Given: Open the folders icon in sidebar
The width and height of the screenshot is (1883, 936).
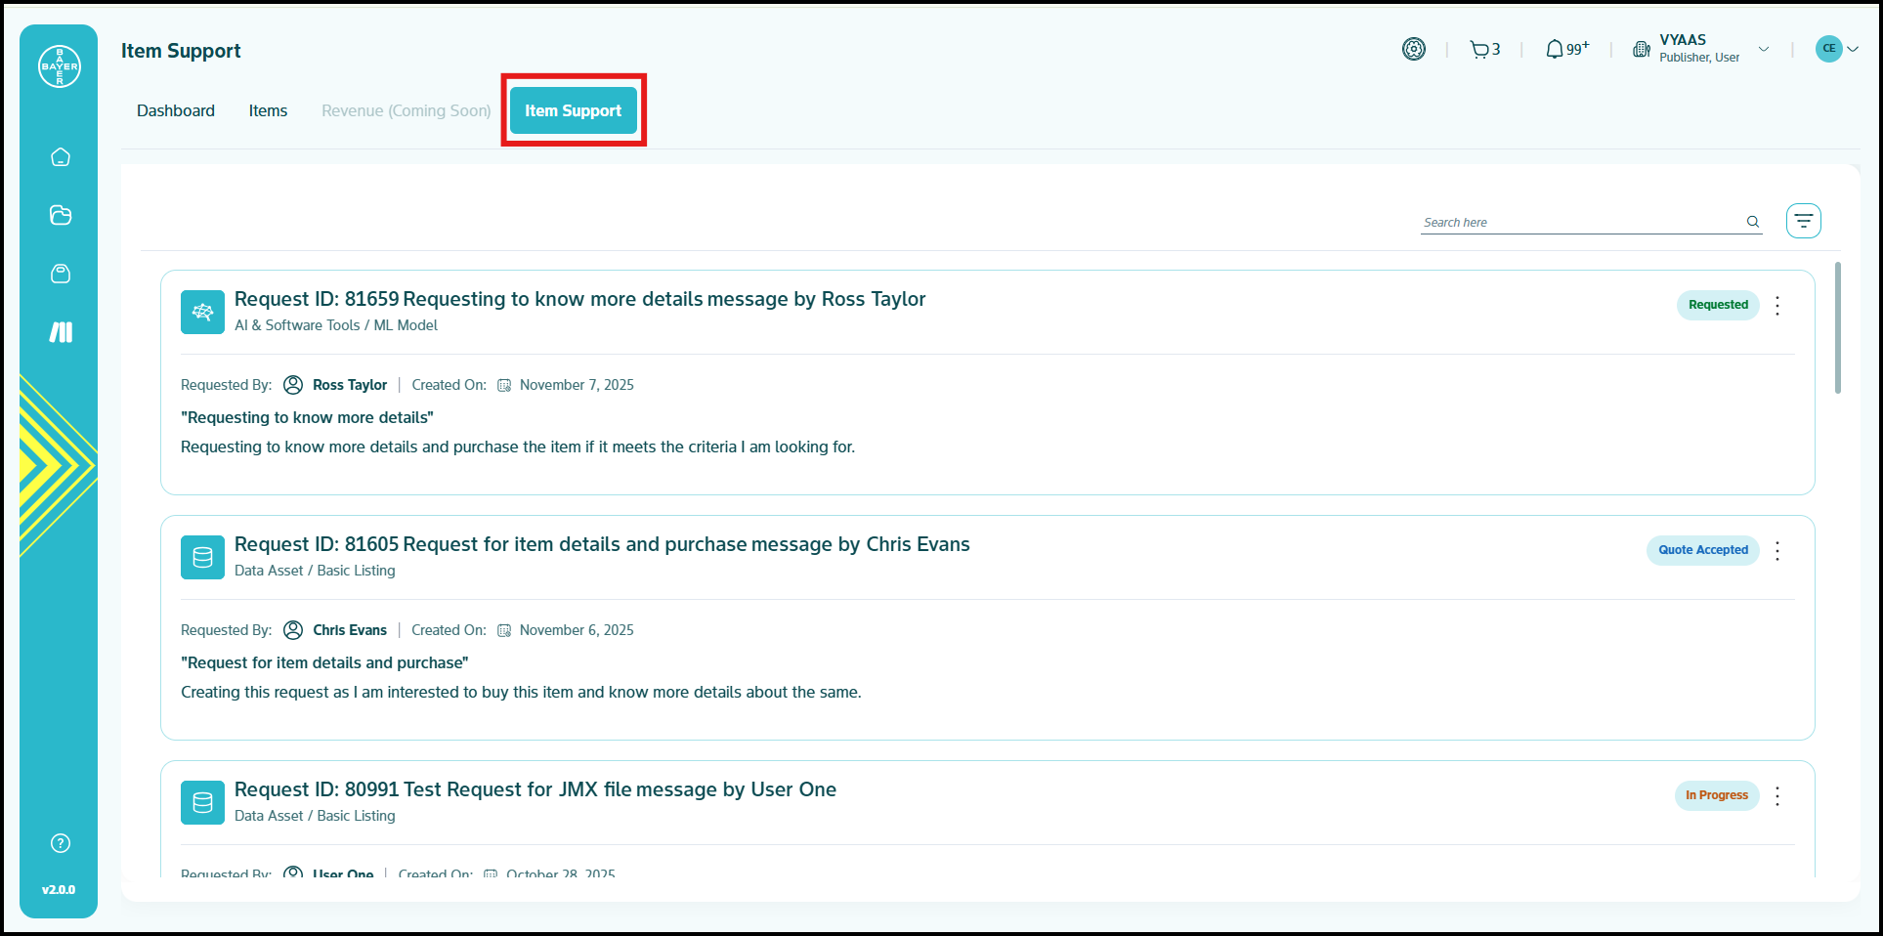Looking at the screenshot, I should [x=61, y=215].
